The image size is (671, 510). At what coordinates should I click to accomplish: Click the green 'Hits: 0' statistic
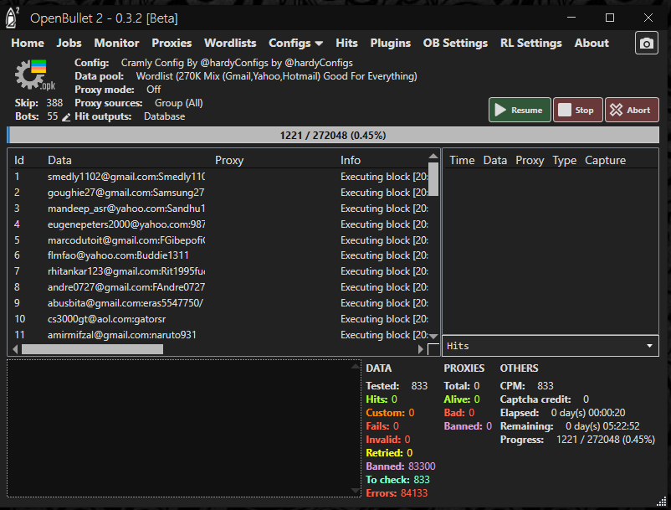click(x=382, y=399)
